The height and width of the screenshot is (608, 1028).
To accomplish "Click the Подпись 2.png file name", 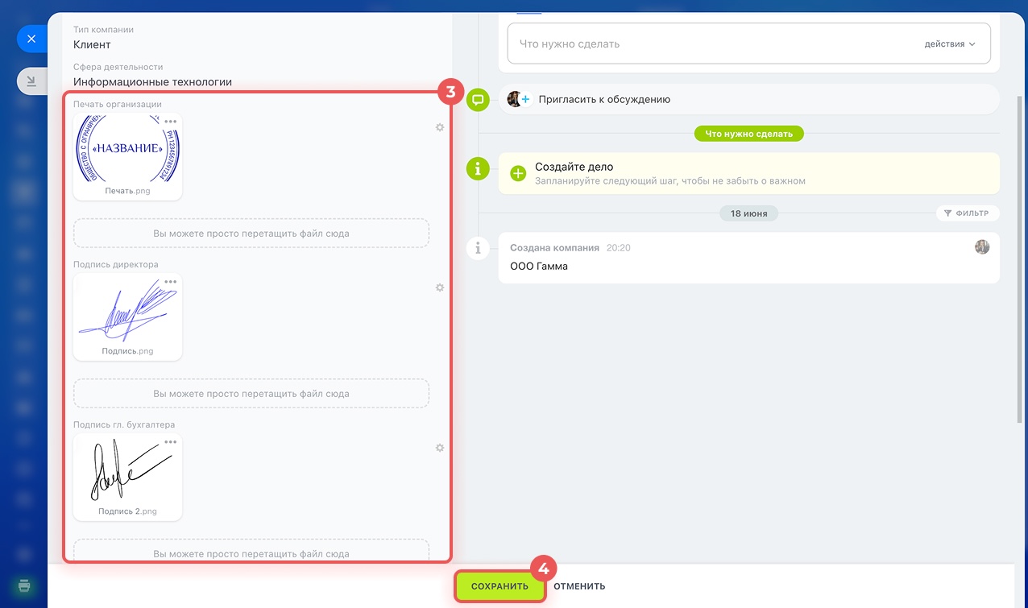I will click(x=127, y=511).
